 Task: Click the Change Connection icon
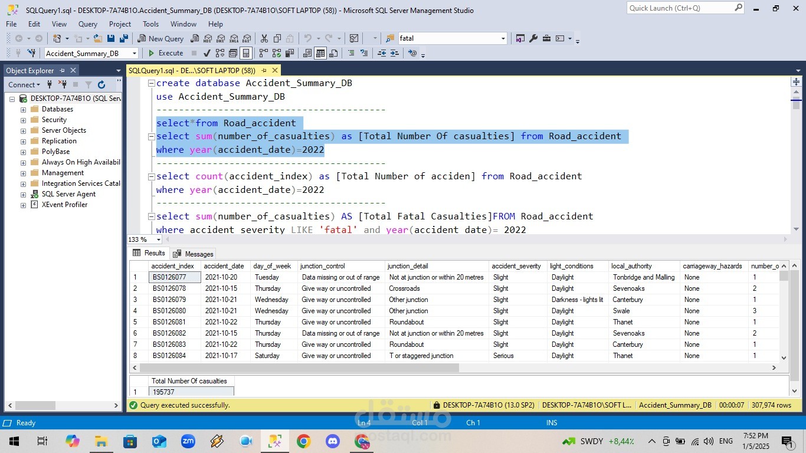coord(32,53)
